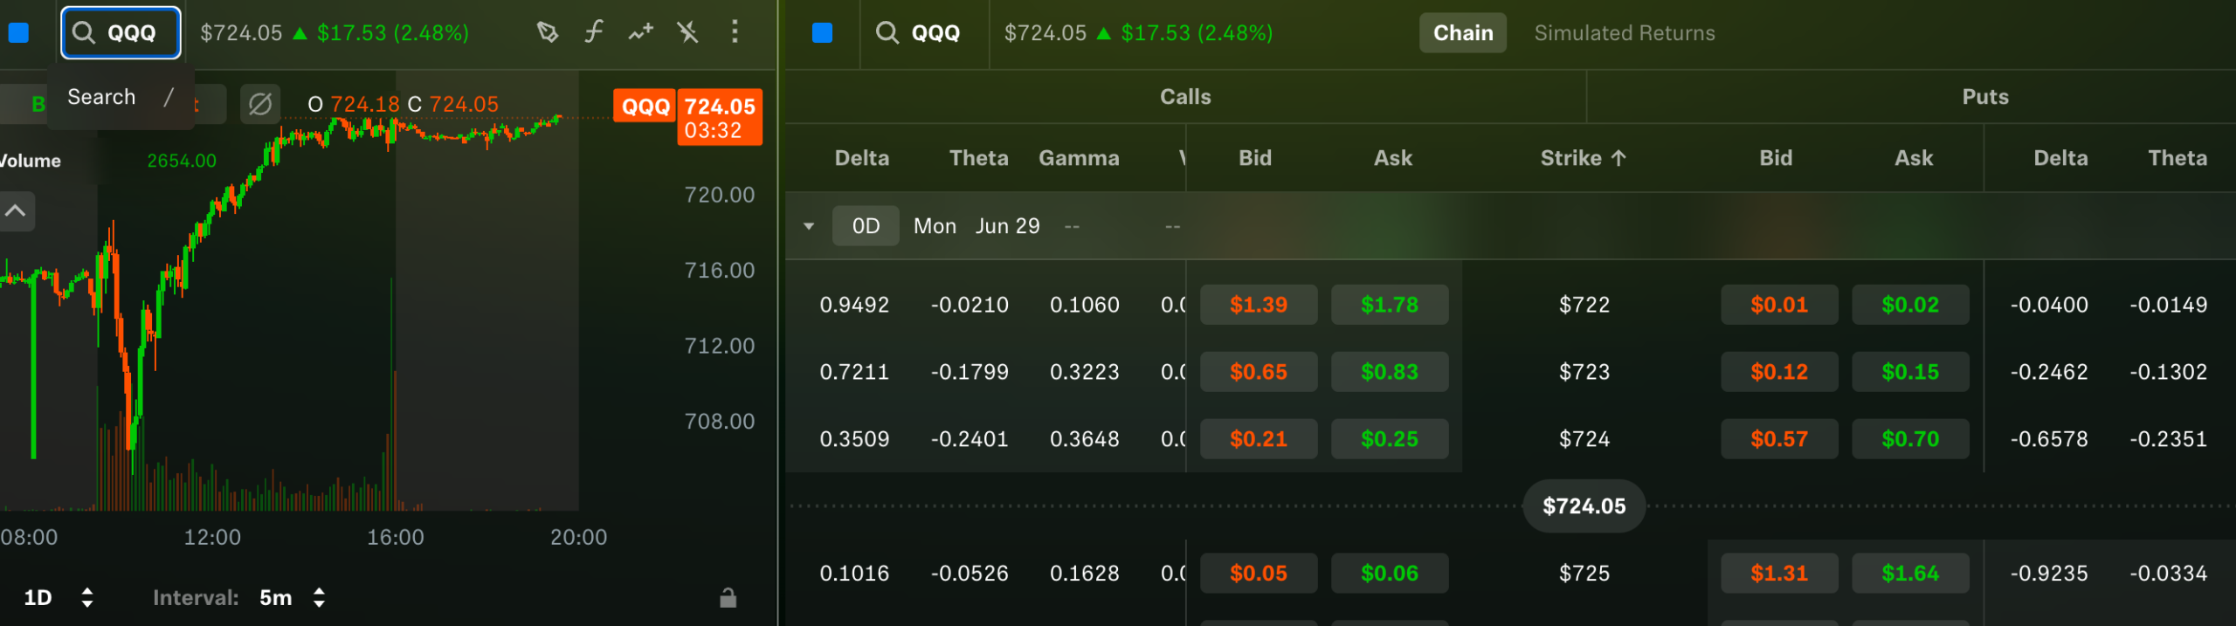Click the puts Theta column header
The image size is (2236, 626).
[x=2177, y=158]
